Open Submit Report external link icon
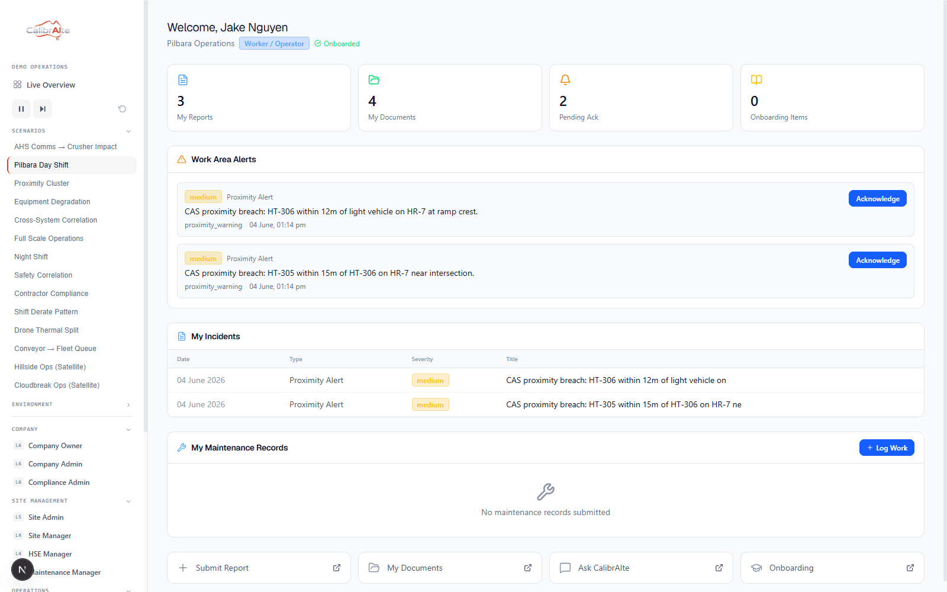Image resolution: width=947 pixels, height=592 pixels. 337,568
